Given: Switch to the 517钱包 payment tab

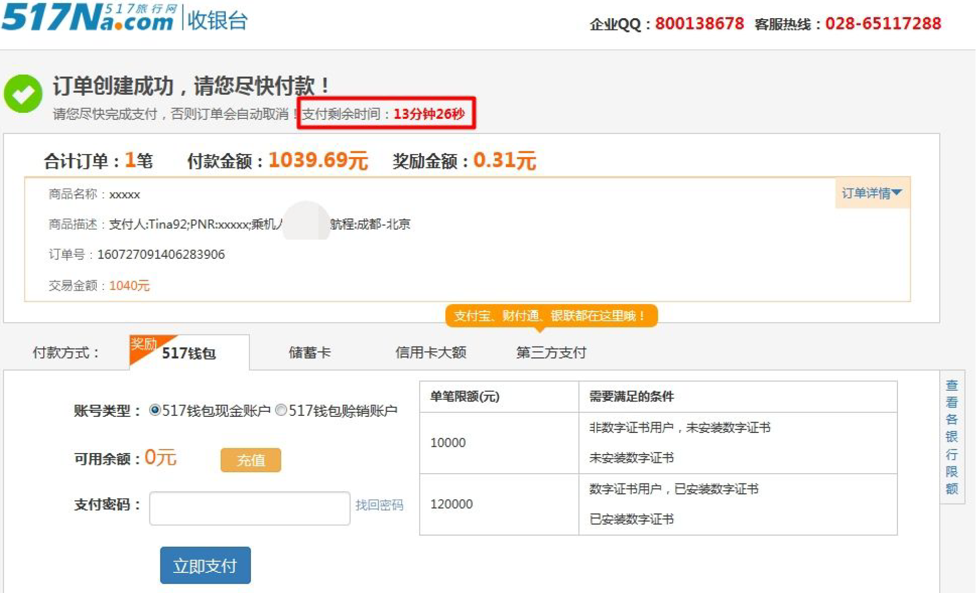Looking at the screenshot, I should (x=189, y=353).
